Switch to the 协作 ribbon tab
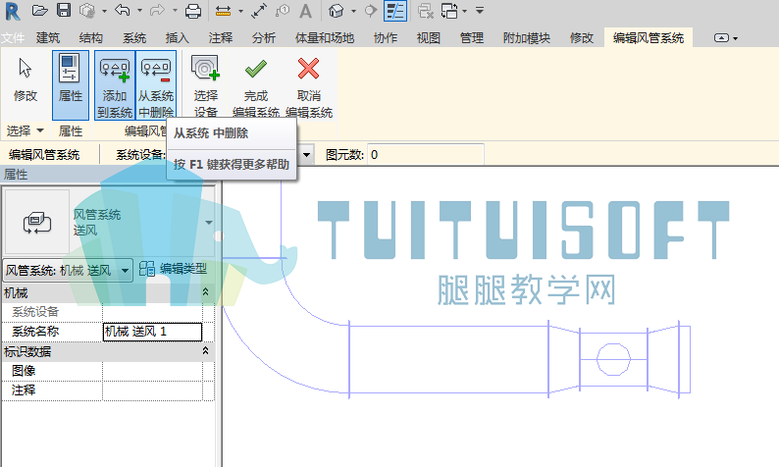 click(x=386, y=37)
